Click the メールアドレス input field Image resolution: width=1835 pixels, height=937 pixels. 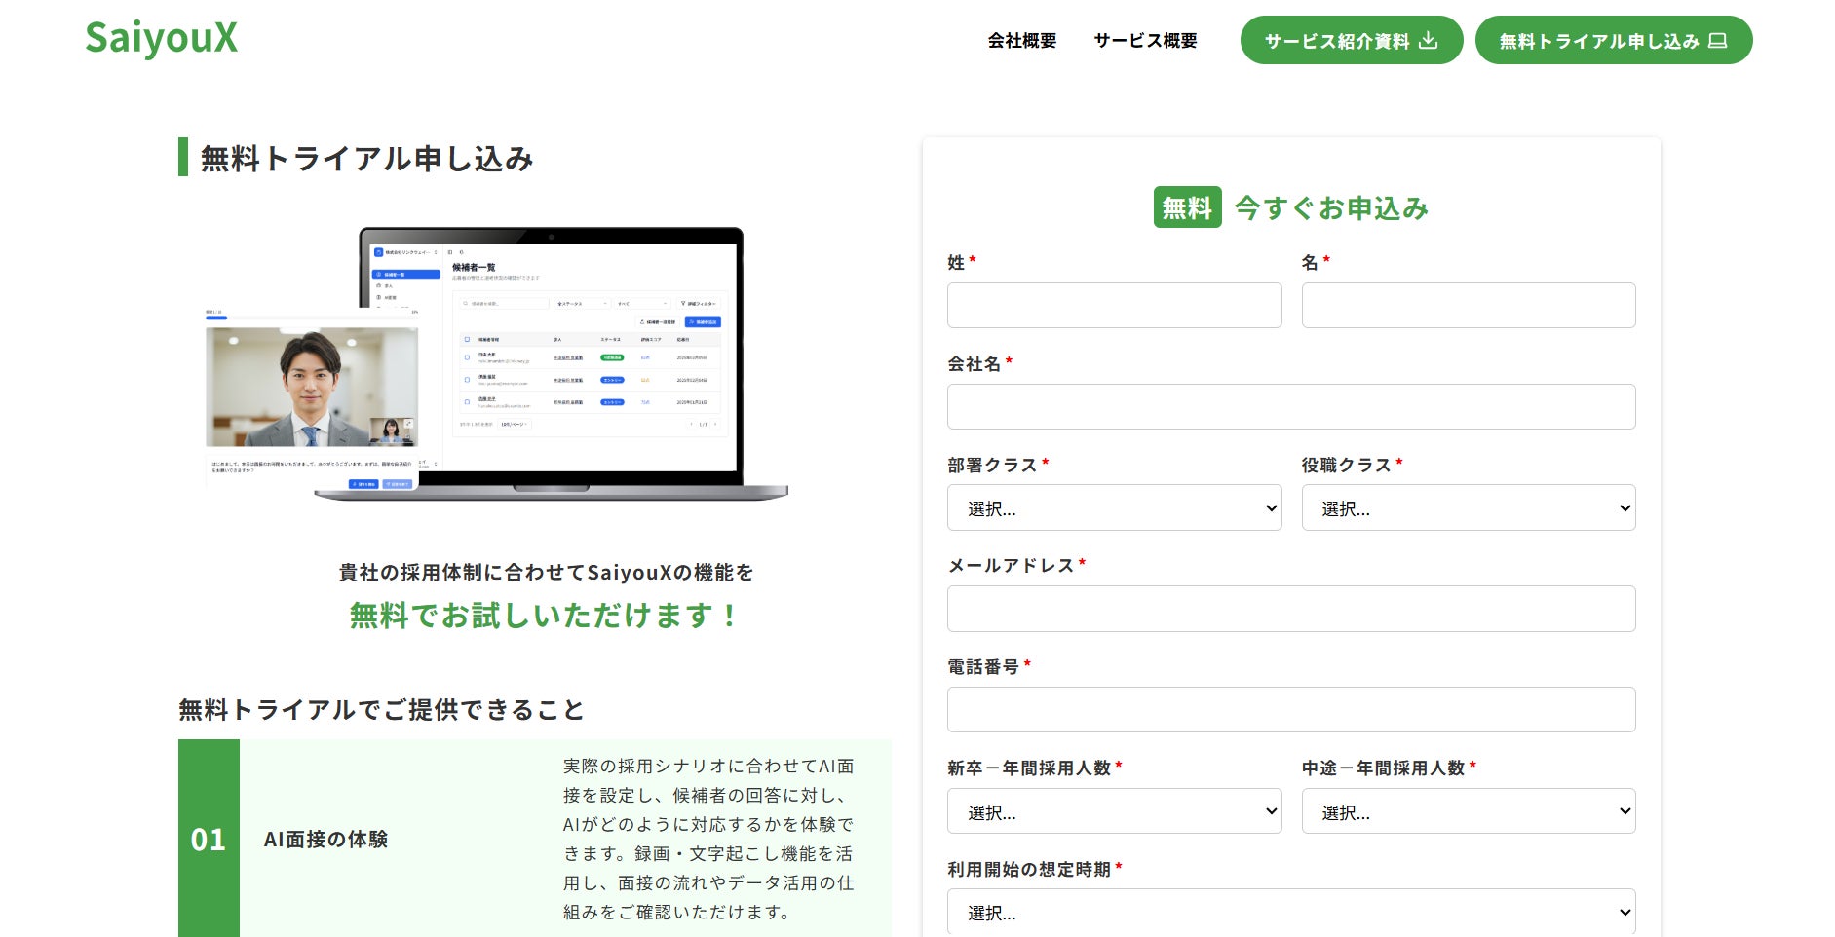[1291, 609]
